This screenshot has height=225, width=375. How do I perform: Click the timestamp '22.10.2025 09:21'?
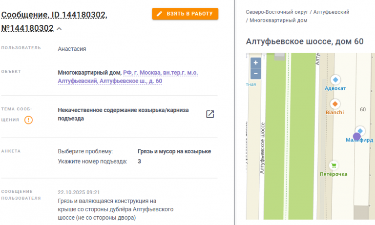tap(79, 192)
